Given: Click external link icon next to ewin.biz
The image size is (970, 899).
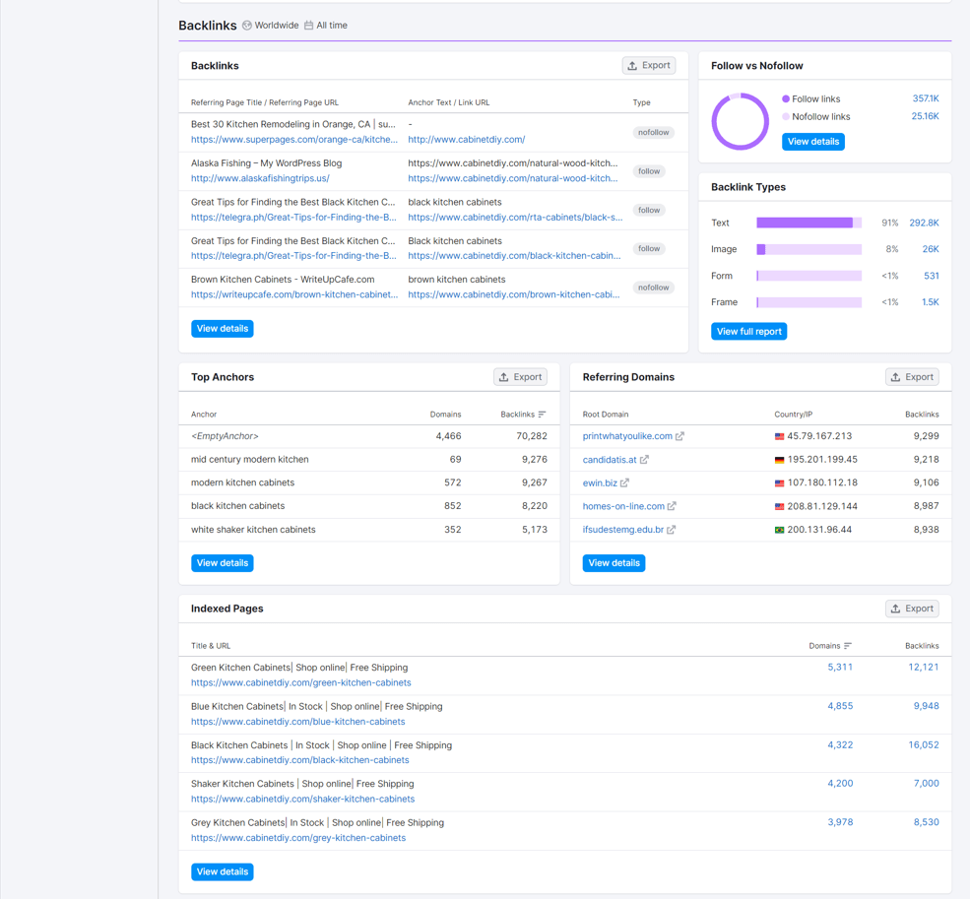Looking at the screenshot, I should [624, 482].
